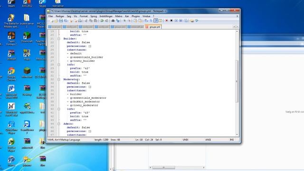Click the 'Builder:' line in editor

tap(70, 38)
